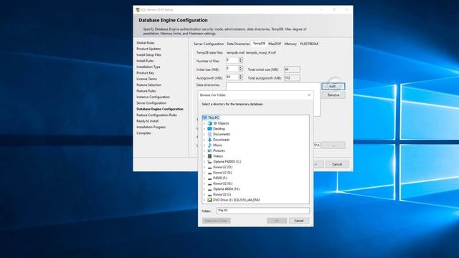Go to the MaxDOP tab

pos(275,44)
